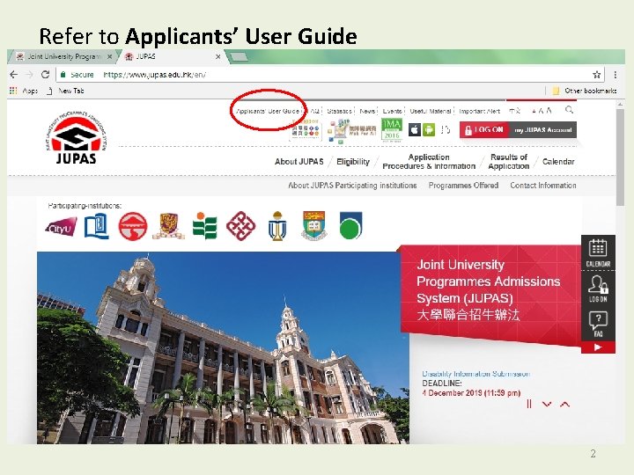The width and height of the screenshot is (634, 475).
Task: Open the Apple iOS app icon
Action: coord(415,130)
